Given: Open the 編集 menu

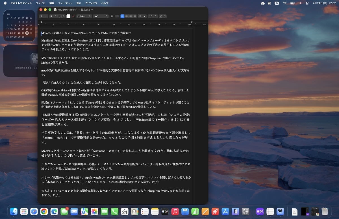Looking at the screenshot, I should coord(52,3).
